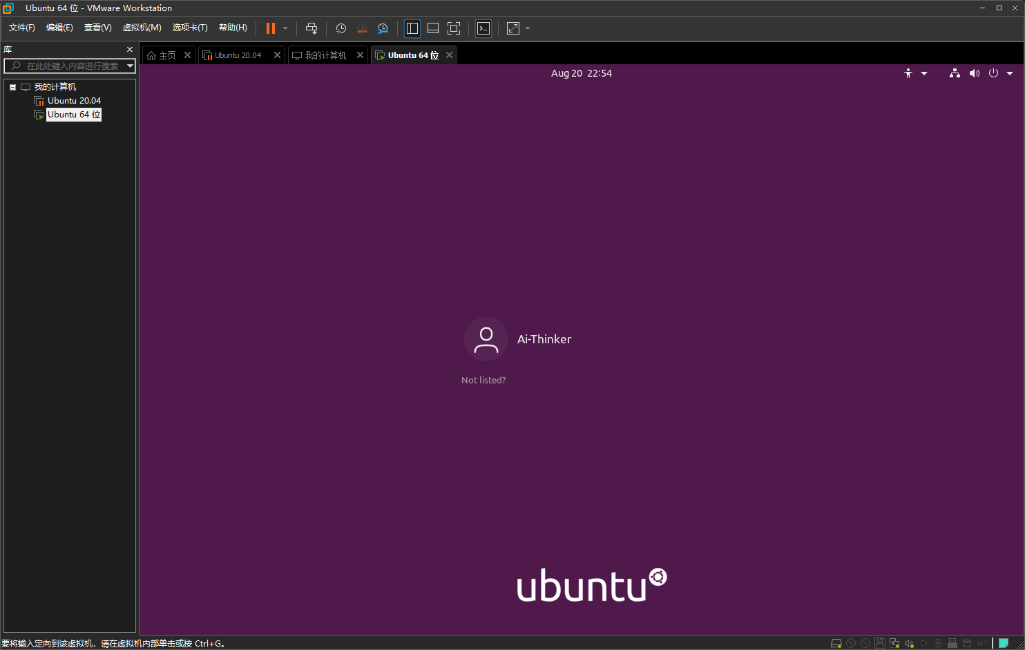Enter full screen mode

point(454,28)
